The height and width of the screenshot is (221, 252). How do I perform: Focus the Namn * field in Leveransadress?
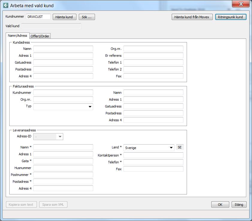tap(63, 147)
